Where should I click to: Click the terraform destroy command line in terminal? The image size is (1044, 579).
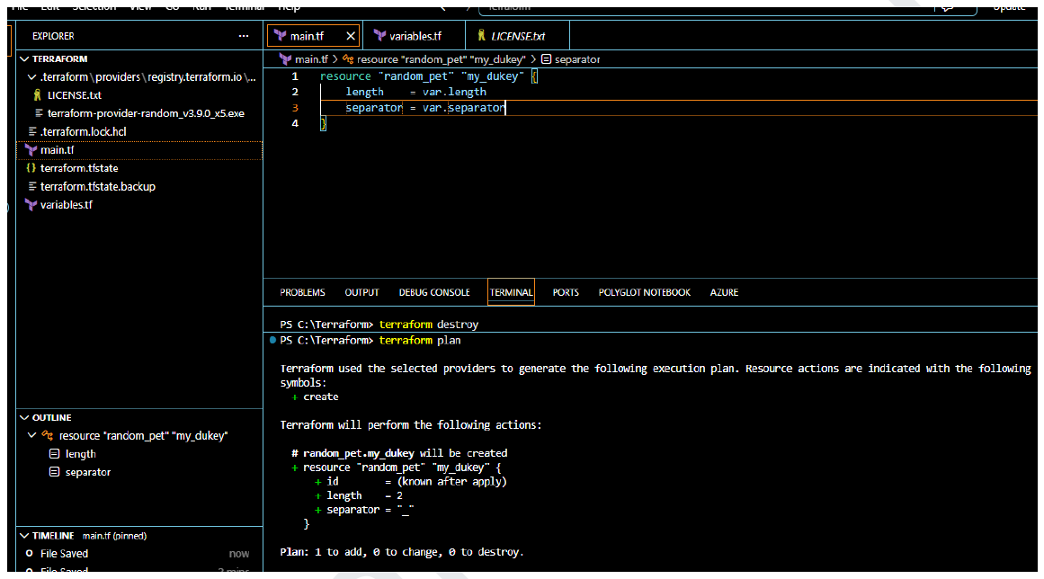(x=379, y=324)
